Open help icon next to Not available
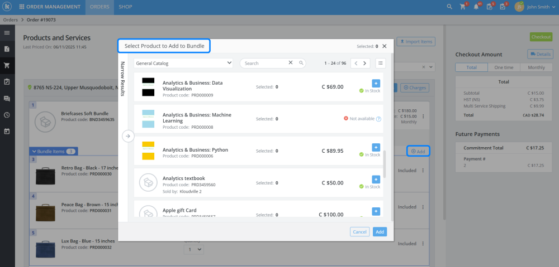This screenshot has width=559, height=267. [378, 119]
